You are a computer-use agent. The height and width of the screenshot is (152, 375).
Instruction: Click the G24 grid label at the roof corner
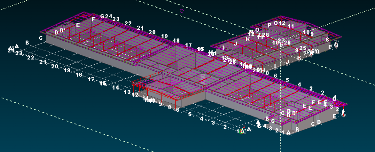(x=106, y=17)
